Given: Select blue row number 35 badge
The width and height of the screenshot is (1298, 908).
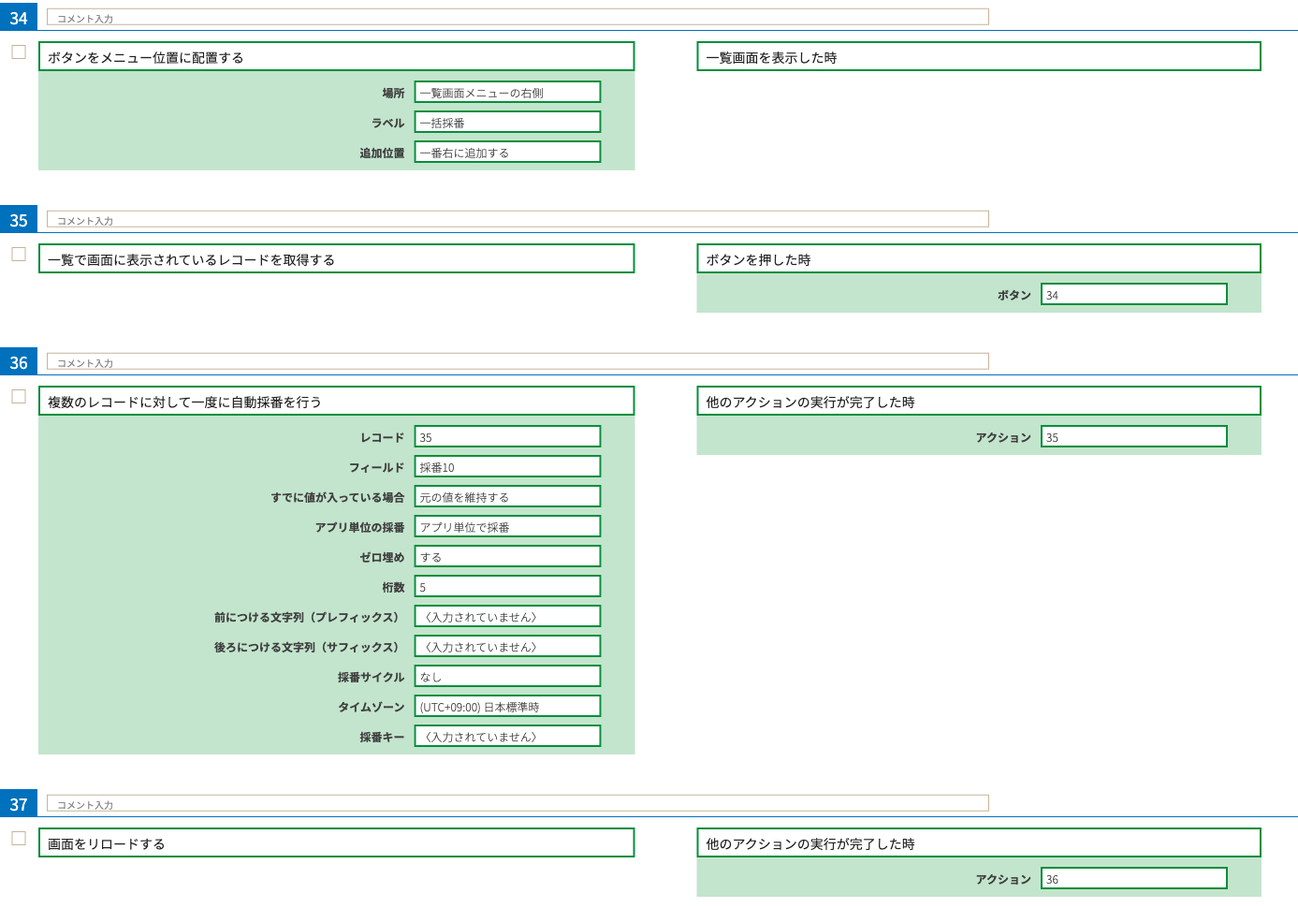Looking at the screenshot, I should pos(19,220).
